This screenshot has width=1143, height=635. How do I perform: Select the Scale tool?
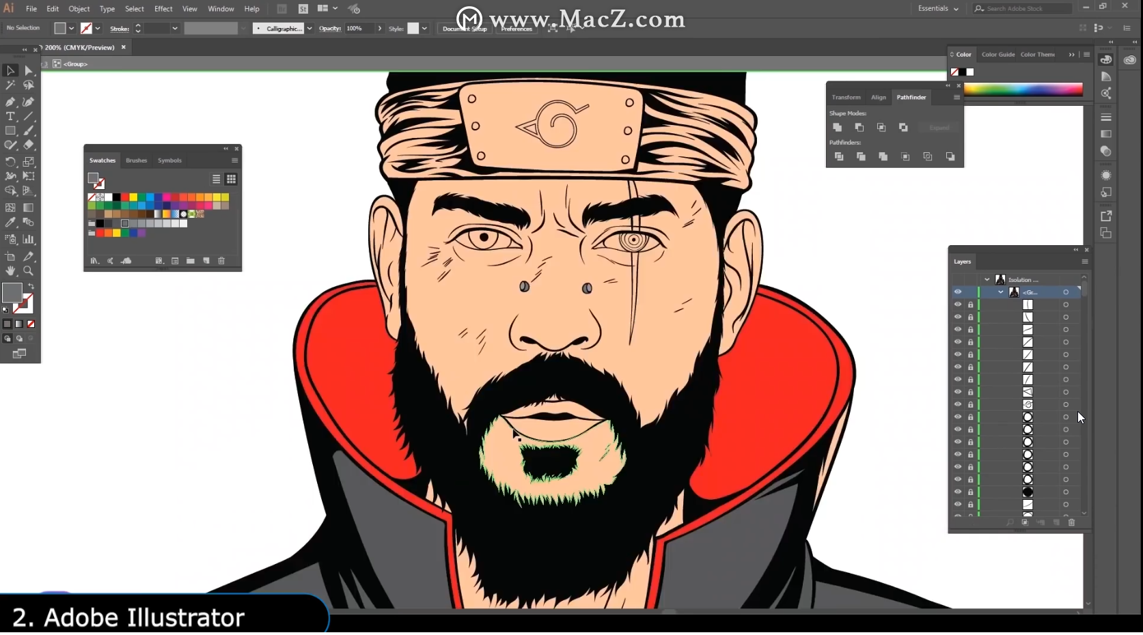click(28, 162)
